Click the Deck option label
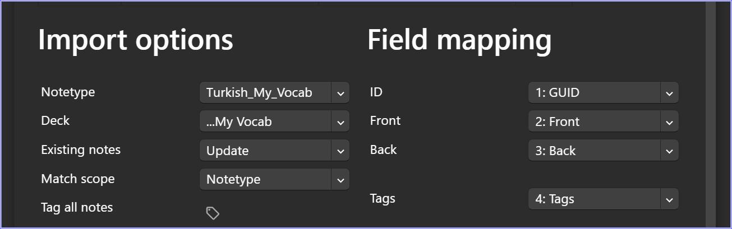 click(56, 120)
